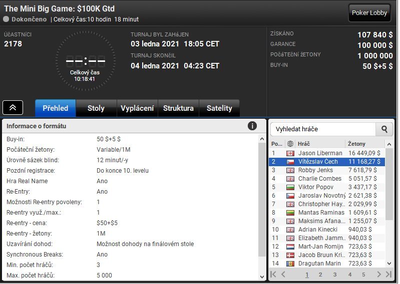400x284 pixels.
Task: Open the Struktura tab
Action: 178,108
